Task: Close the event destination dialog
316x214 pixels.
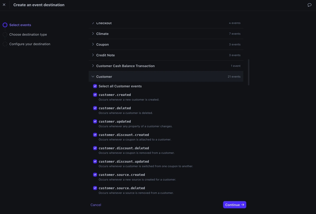Action: (4, 5)
